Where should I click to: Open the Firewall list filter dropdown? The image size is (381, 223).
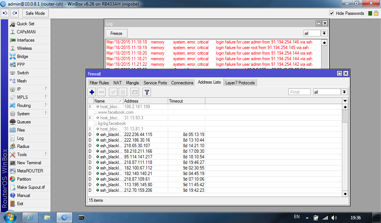(344, 92)
